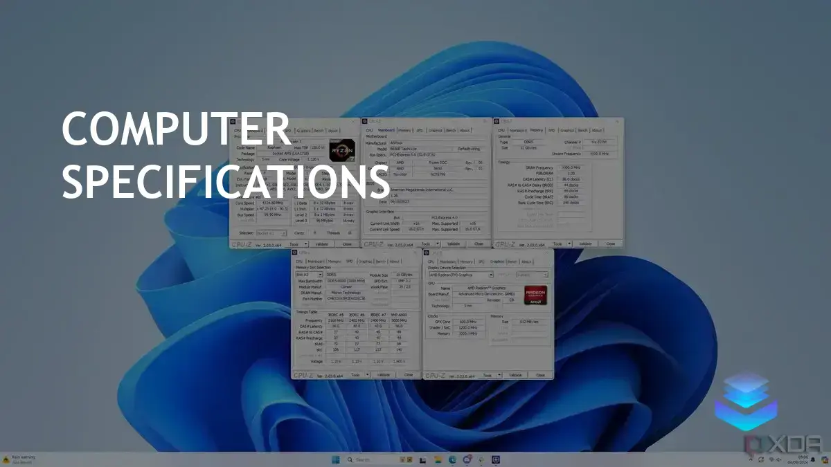Open the Rain warning weather widget
The image size is (831, 467).
pyautogui.click(x=19, y=459)
